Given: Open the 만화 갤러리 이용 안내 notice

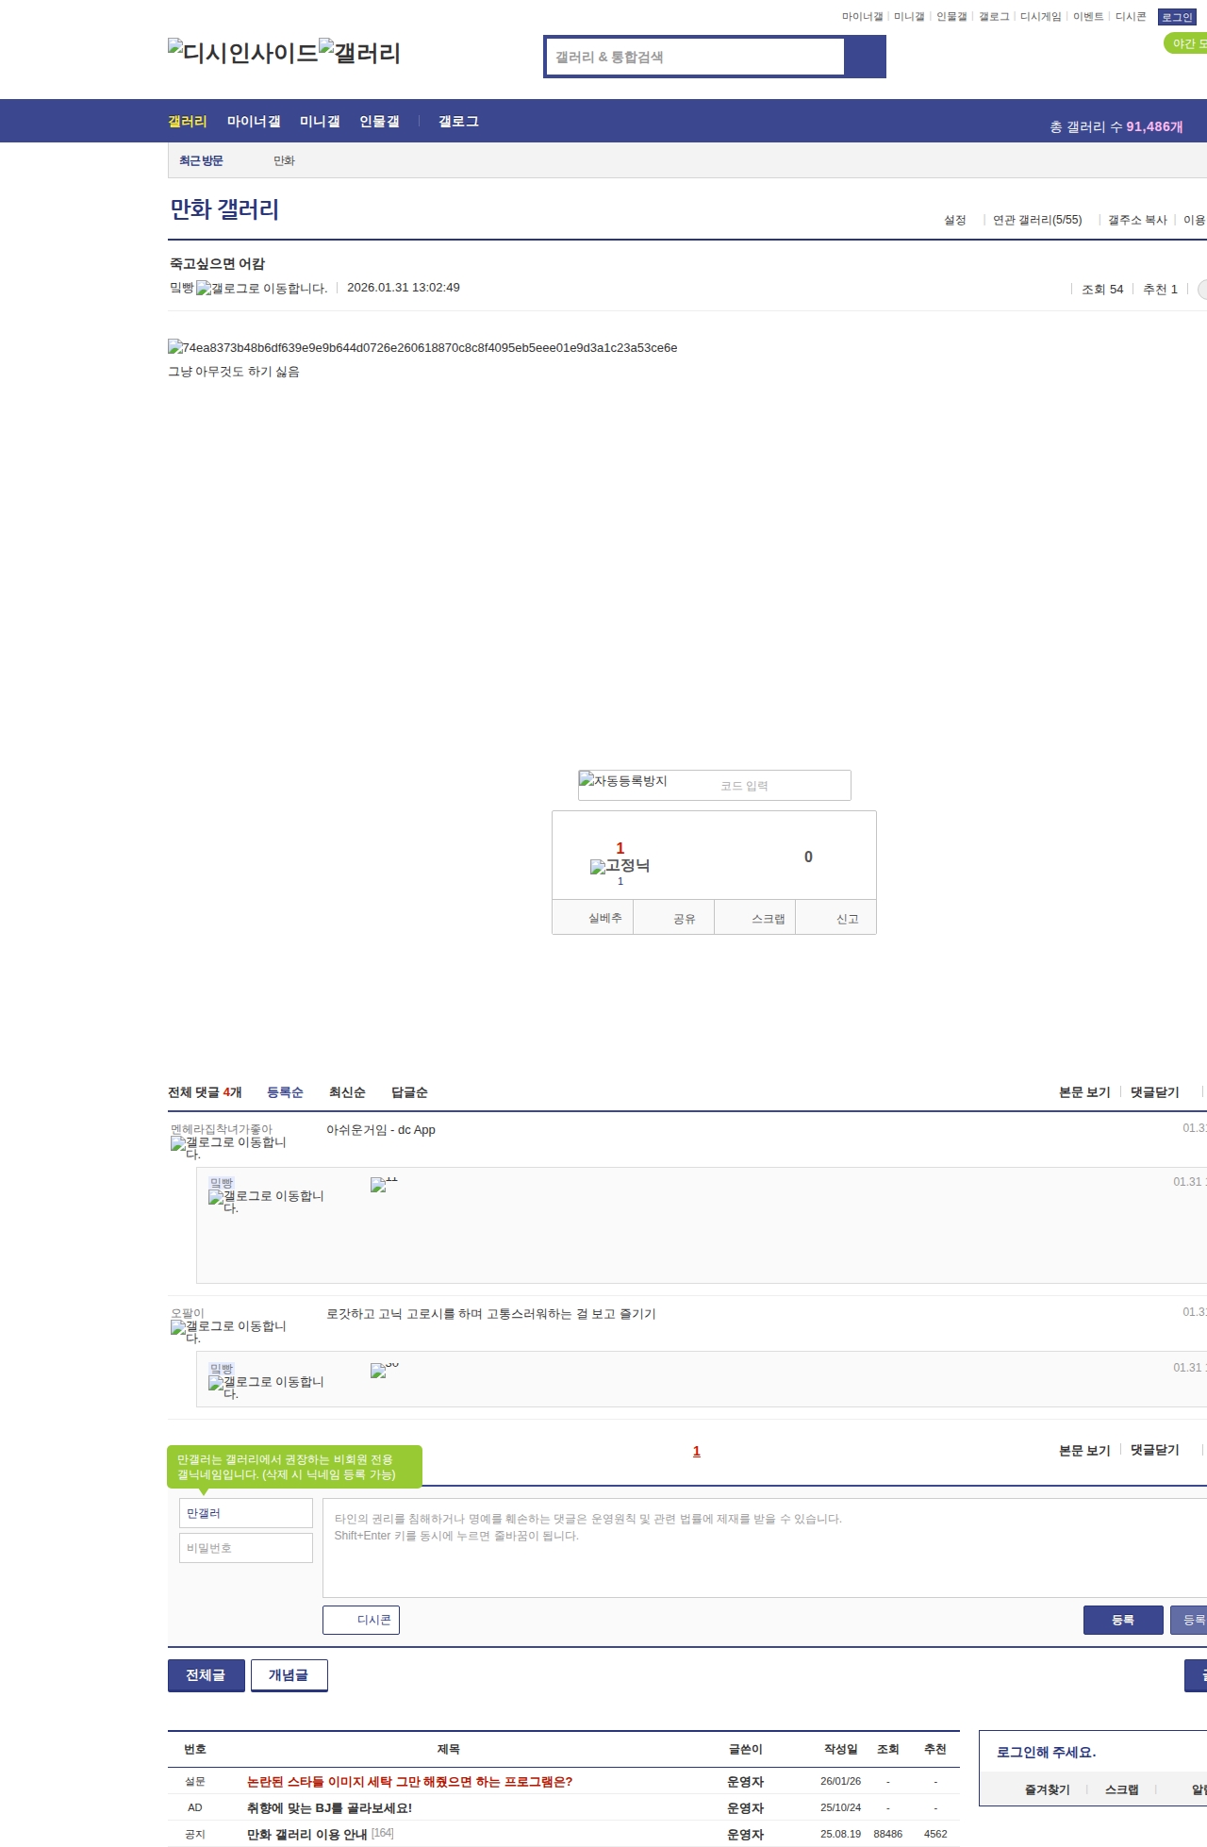Looking at the screenshot, I should click(x=306, y=1834).
